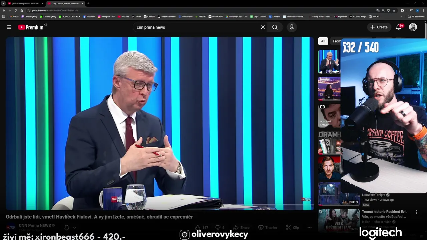Run search with the magnifier button
Viewport: 427px width, 240px height.
(275, 27)
